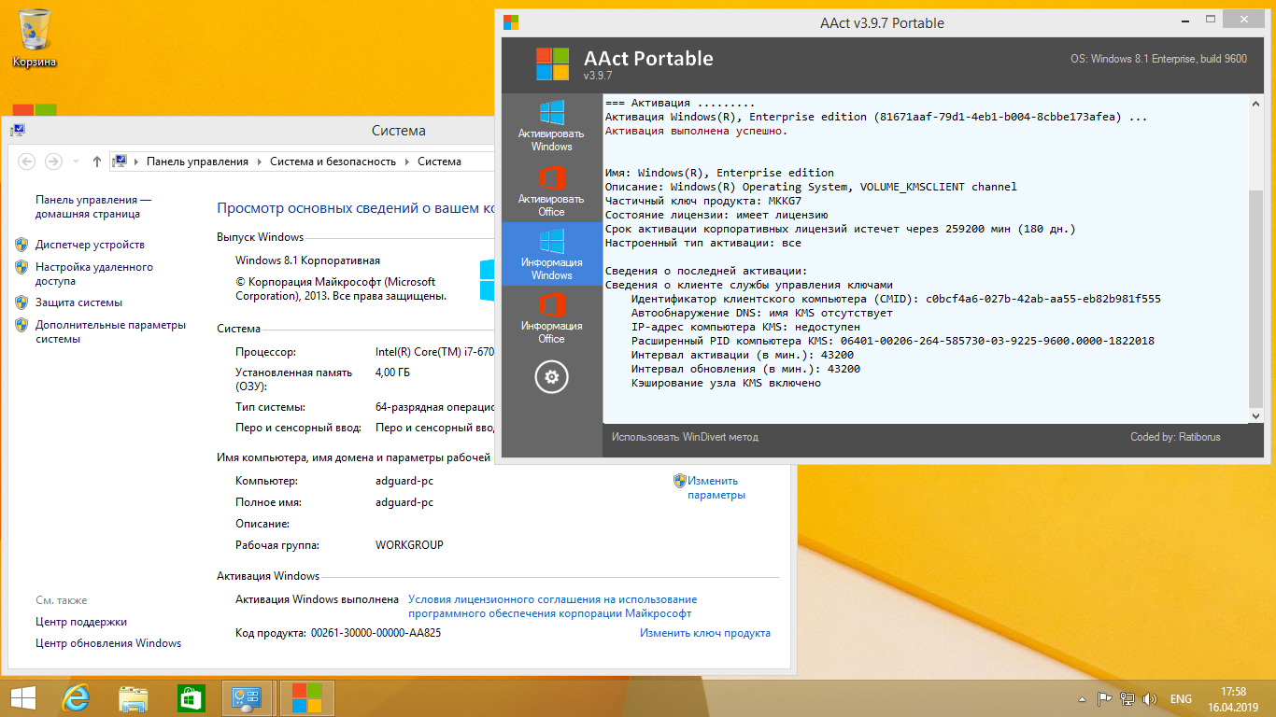Click 'Windows 8.1 Корпоративная' edition text

(307, 260)
